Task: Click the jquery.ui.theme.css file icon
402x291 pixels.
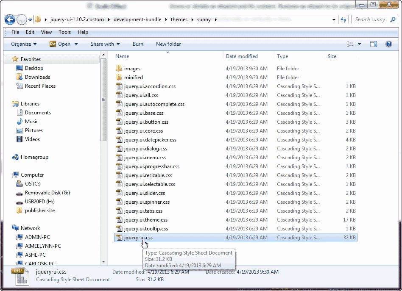Action: pyautogui.click(x=119, y=219)
